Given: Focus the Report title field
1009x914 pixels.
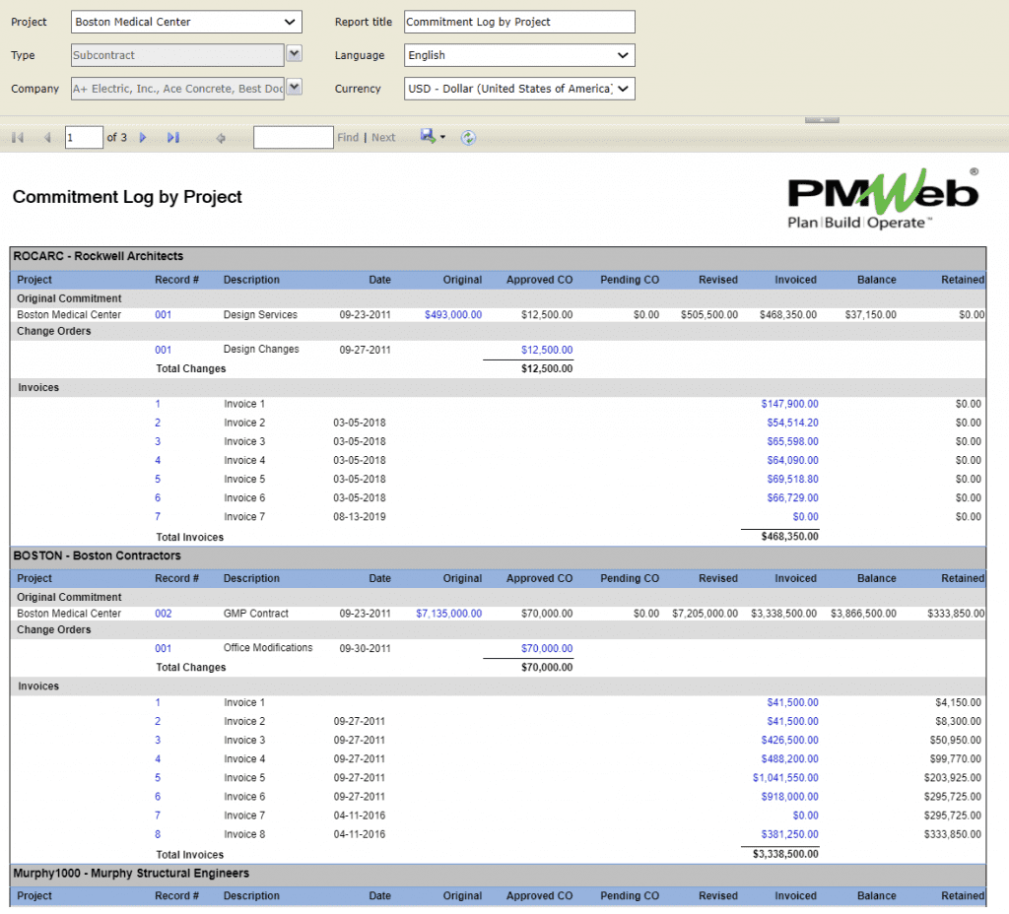Looking at the screenshot, I should 519,22.
